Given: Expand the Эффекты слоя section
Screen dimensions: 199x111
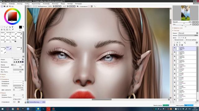Looking at the screenshot, I should pos(178,28).
